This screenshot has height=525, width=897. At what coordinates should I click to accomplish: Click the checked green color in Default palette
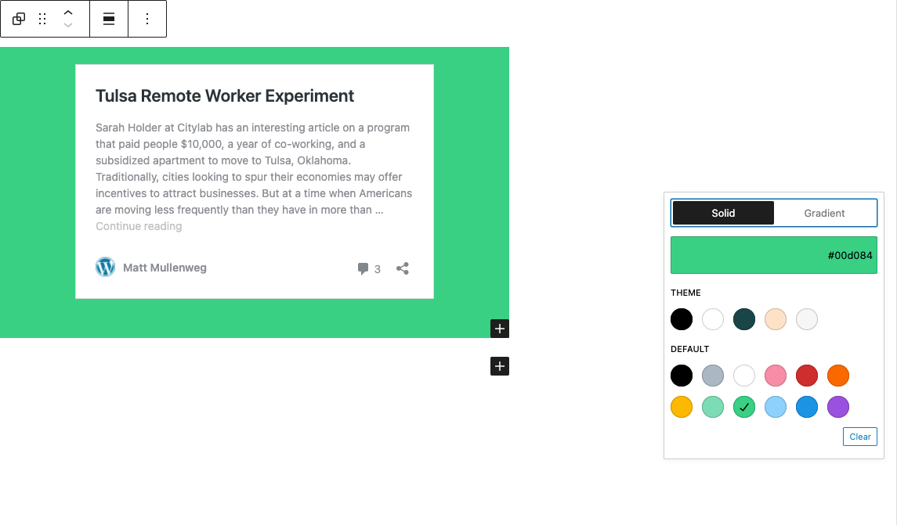[743, 407]
